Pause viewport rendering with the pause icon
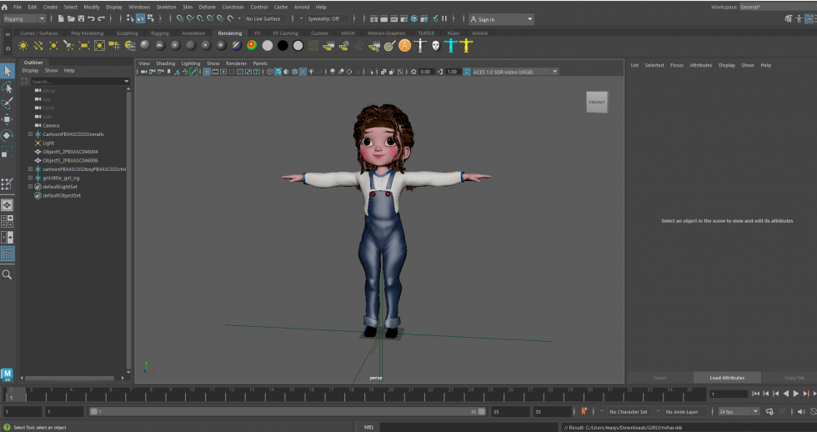817x432 pixels. click(x=444, y=18)
